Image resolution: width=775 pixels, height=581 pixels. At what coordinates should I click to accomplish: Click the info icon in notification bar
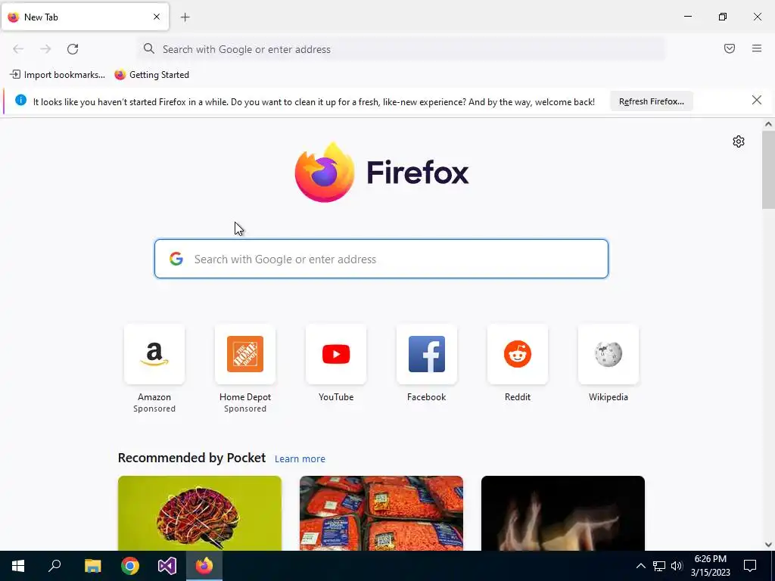pos(20,101)
